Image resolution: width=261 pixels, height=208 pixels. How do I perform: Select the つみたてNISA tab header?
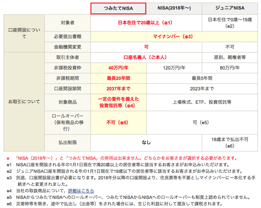point(118,8)
